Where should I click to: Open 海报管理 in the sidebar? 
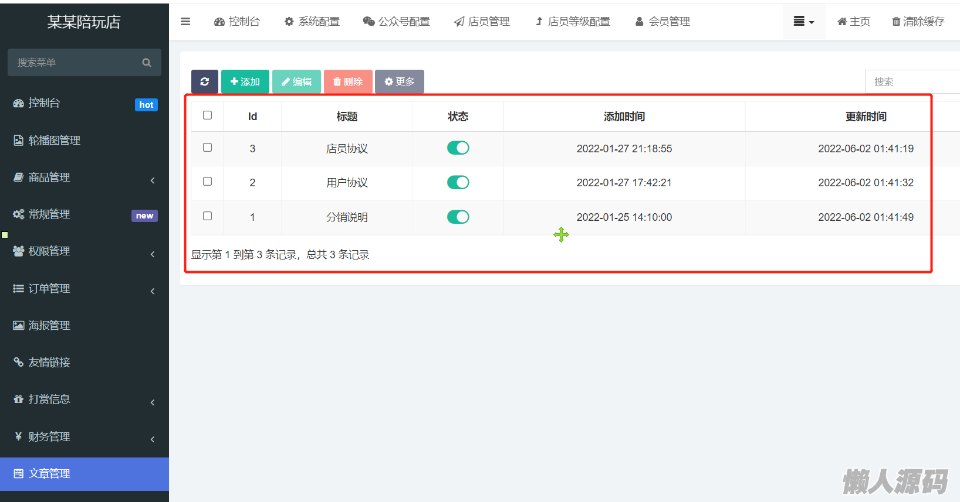(x=49, y=325)
